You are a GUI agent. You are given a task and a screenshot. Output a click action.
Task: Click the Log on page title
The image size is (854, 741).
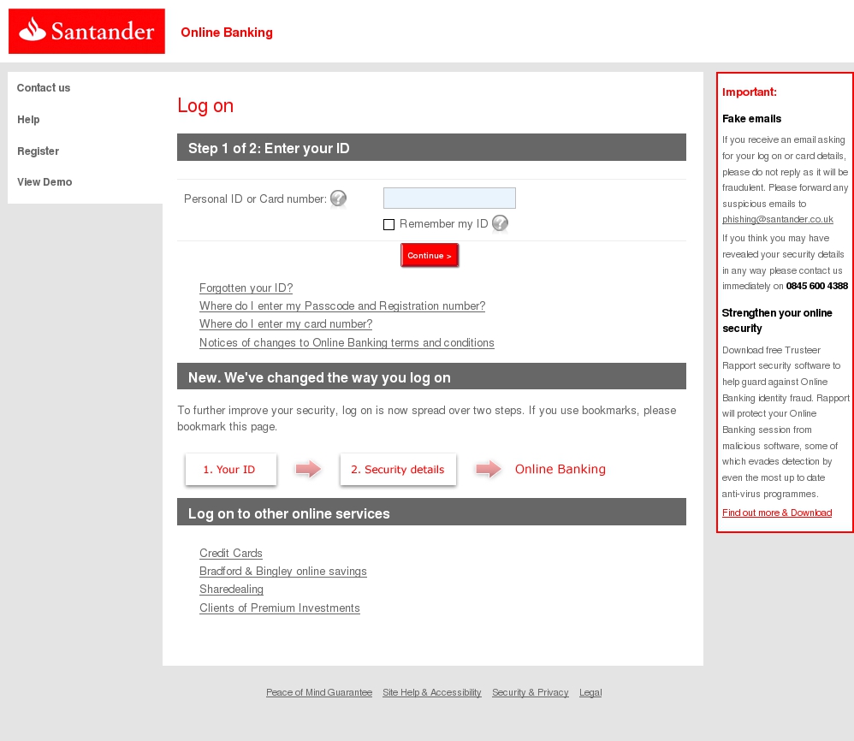click(x=205, y=105)
